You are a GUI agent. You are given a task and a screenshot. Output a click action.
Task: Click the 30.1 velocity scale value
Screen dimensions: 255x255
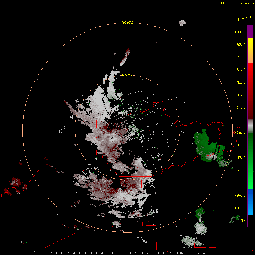click(241, 95)
